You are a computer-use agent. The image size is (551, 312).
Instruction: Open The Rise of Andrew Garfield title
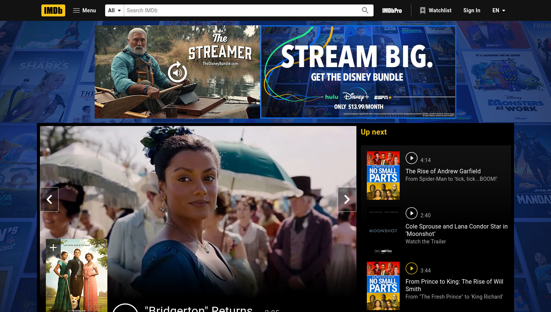click(x=443, y=171)
